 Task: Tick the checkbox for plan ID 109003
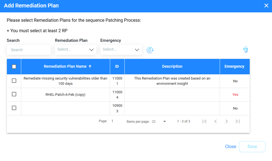14,108
